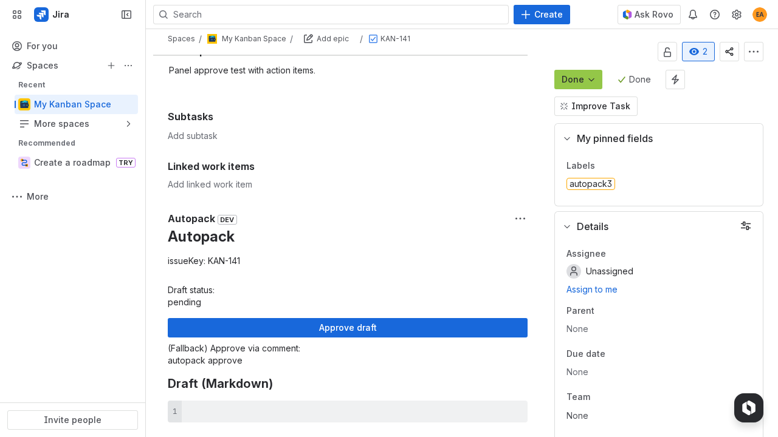This screenshot has height=437, width=778.
Task: Open Jira settings via the gear icon
Action: coord(737,14)
